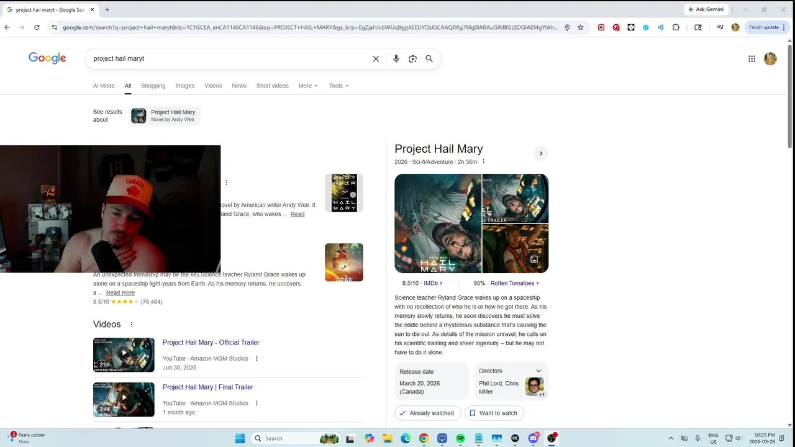This screenshot has height=447, width=795.
Task: Open options for Official Trailer video
Action: point(257,359)
